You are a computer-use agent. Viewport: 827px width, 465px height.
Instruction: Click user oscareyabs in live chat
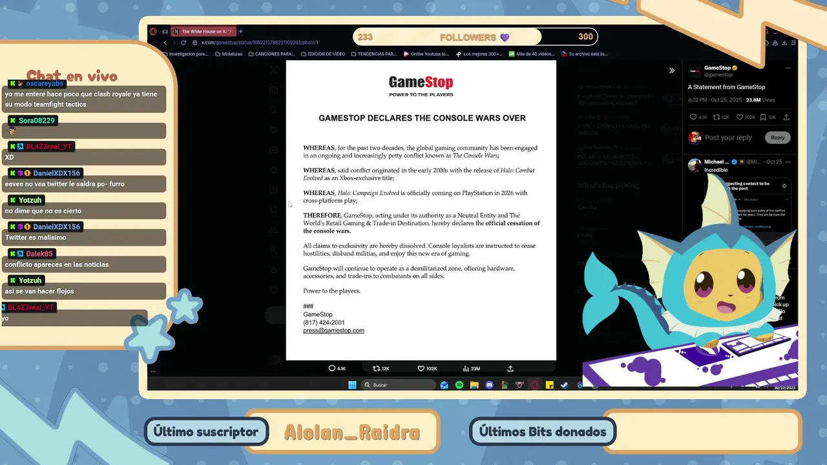tap(45, 84)
